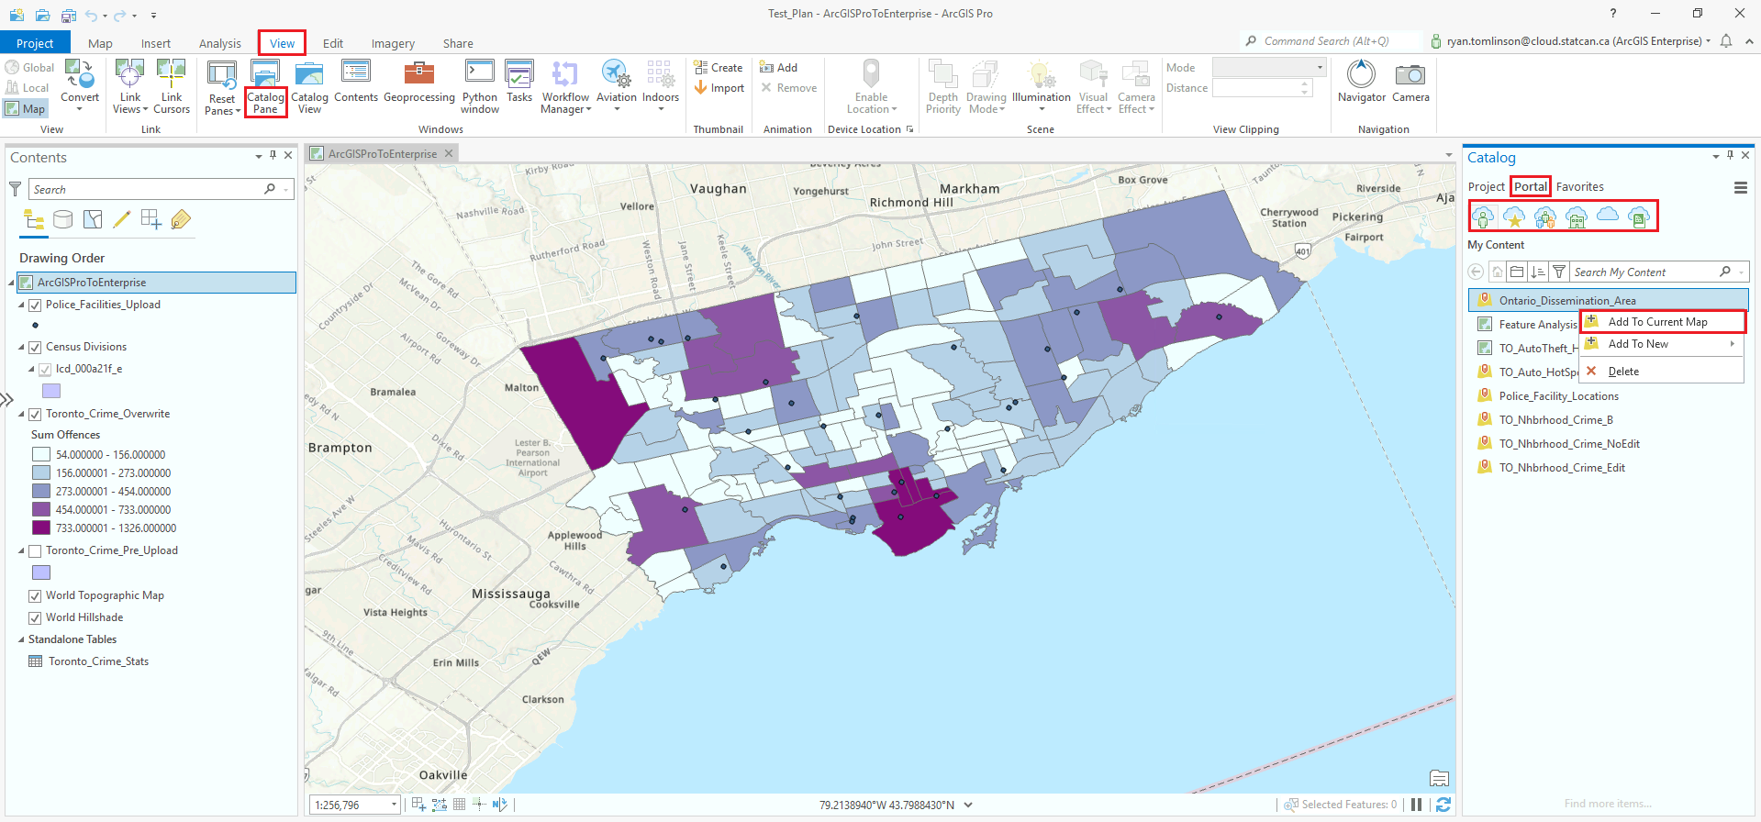Collapse Police_Facilities_Upload layer tree
Viewport: 1761px width, 822px height.
[22, 305]
